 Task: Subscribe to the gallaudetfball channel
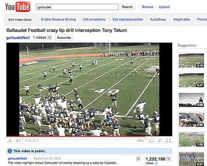click(64, 37)
